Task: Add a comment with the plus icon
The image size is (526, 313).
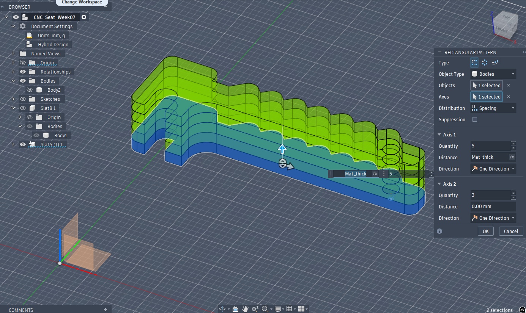Action: [x=106, y=310]
